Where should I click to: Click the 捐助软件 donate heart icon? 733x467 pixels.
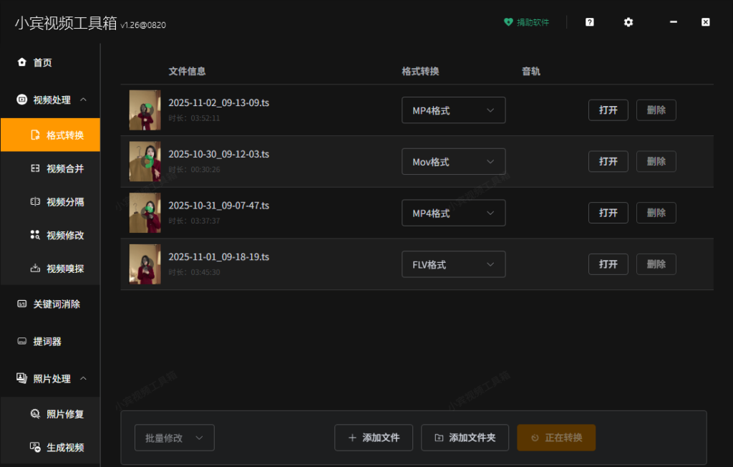pyautogui.click(x=508, y=22)
